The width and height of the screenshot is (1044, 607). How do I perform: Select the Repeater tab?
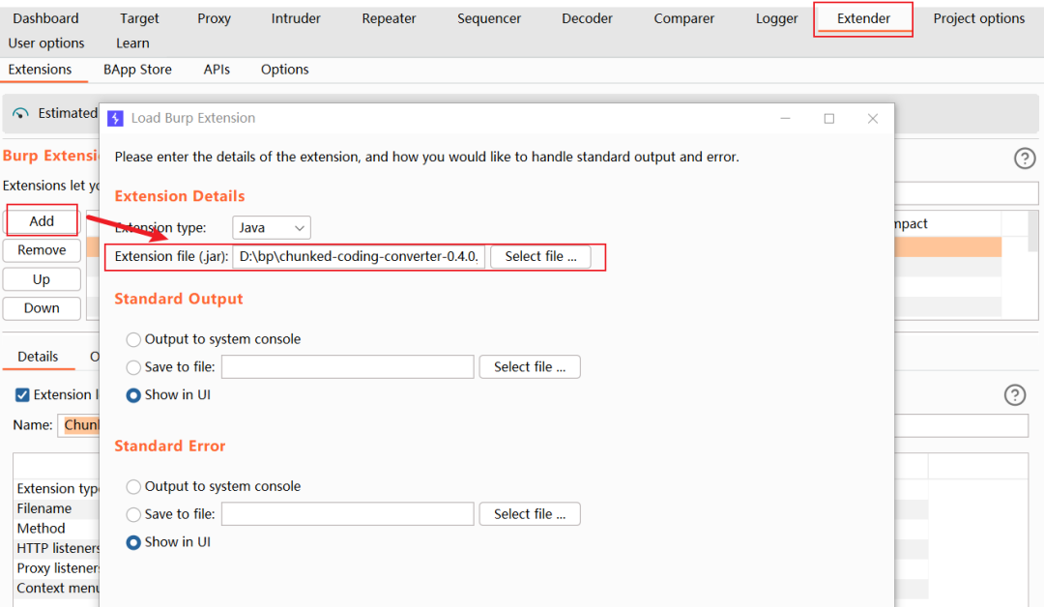click(x=389, y=18)
